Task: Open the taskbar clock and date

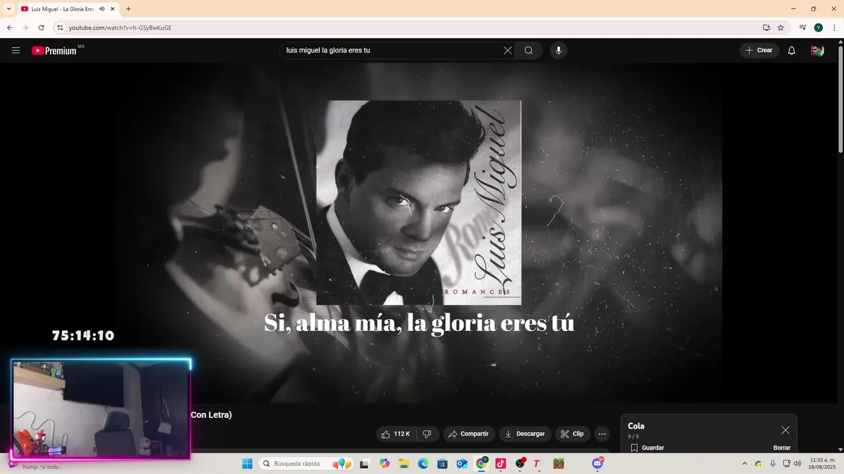Action: (822, 463)
